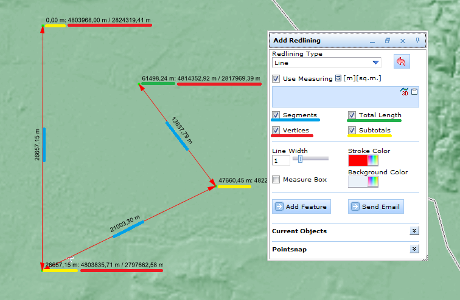460x300 pixels.
Task: Expand the Current Objects section
Action: tap(414, 231)
